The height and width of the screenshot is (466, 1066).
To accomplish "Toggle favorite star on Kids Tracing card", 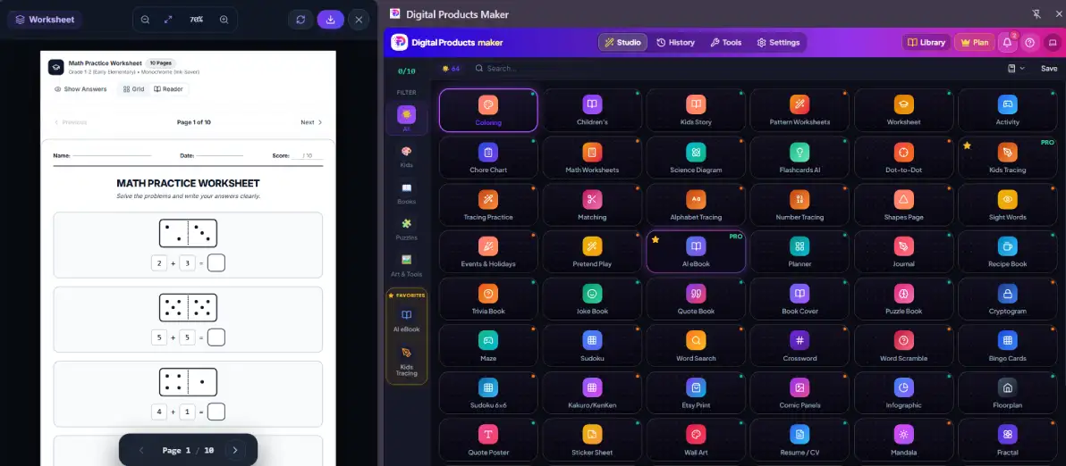I will [x=967, y=146].
